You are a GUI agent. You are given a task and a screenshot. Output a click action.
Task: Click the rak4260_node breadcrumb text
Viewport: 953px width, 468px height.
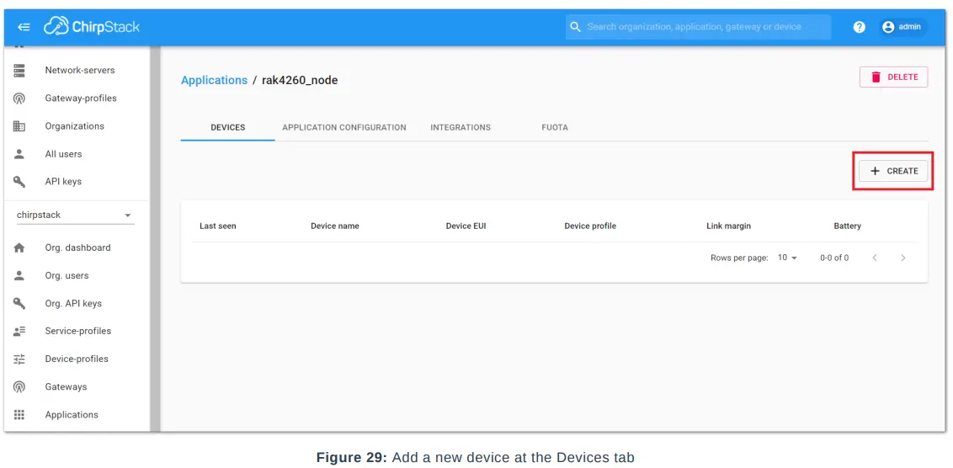click(x=300, y=80)
